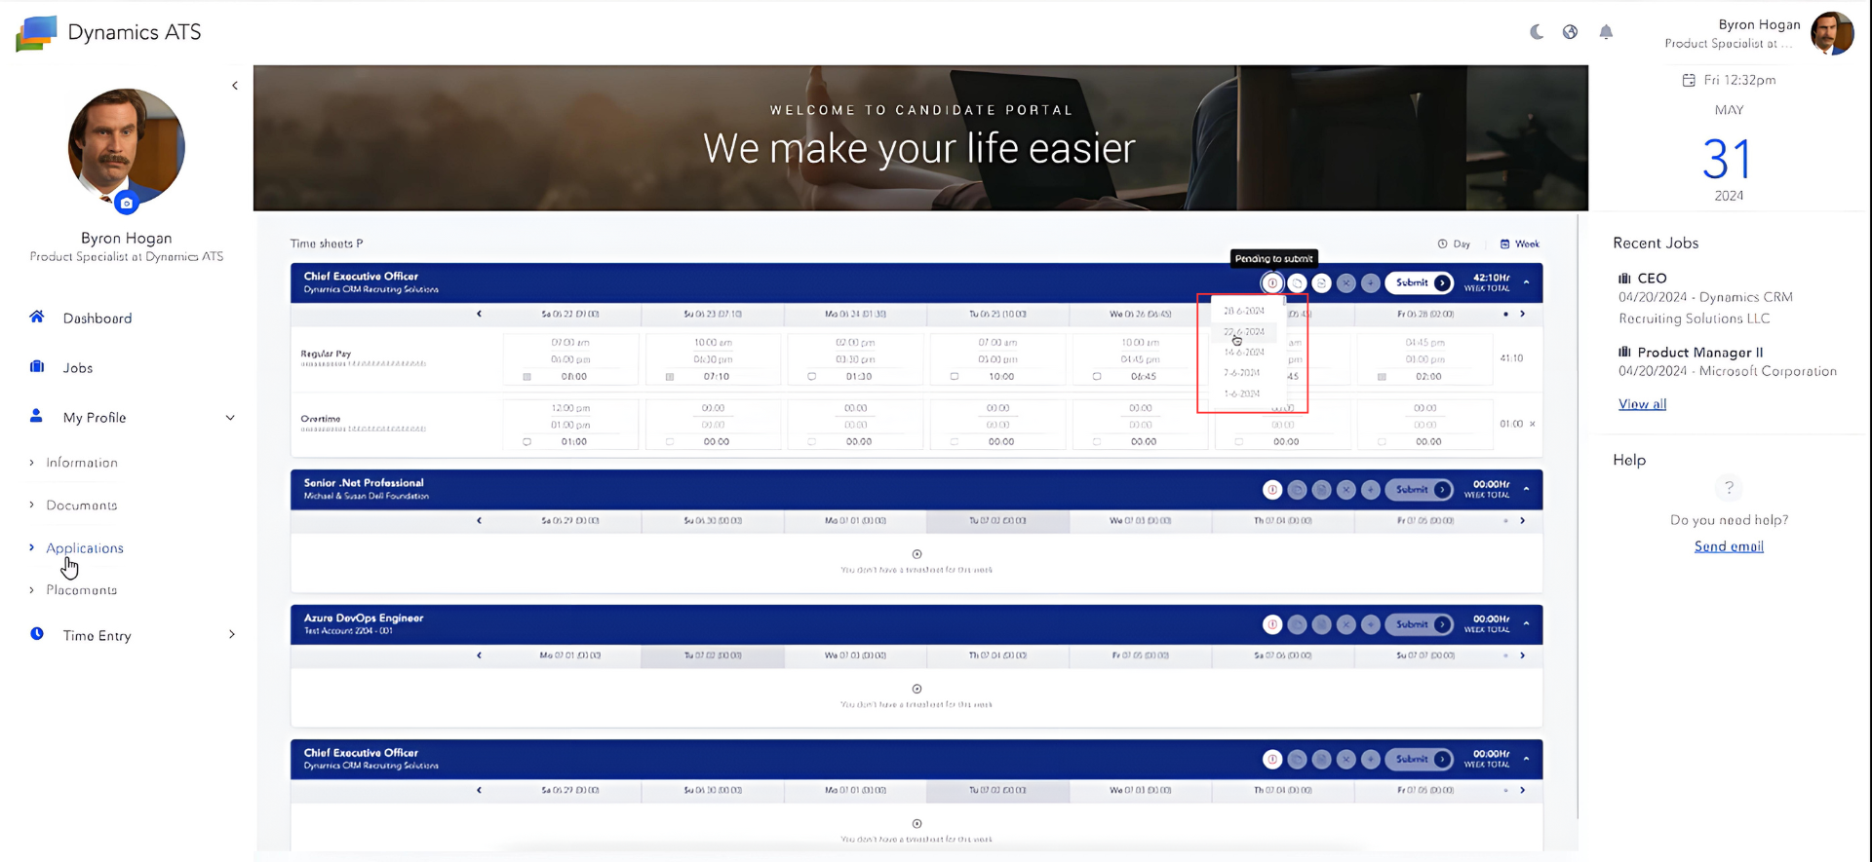Tick the small box in the Sunday Overtime cell
This screenshot has height=862, width=1872.
pos(669,441)
